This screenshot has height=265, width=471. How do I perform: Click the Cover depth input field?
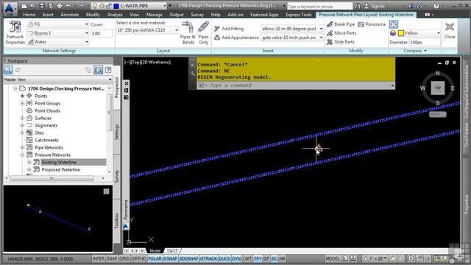point(102,33)
